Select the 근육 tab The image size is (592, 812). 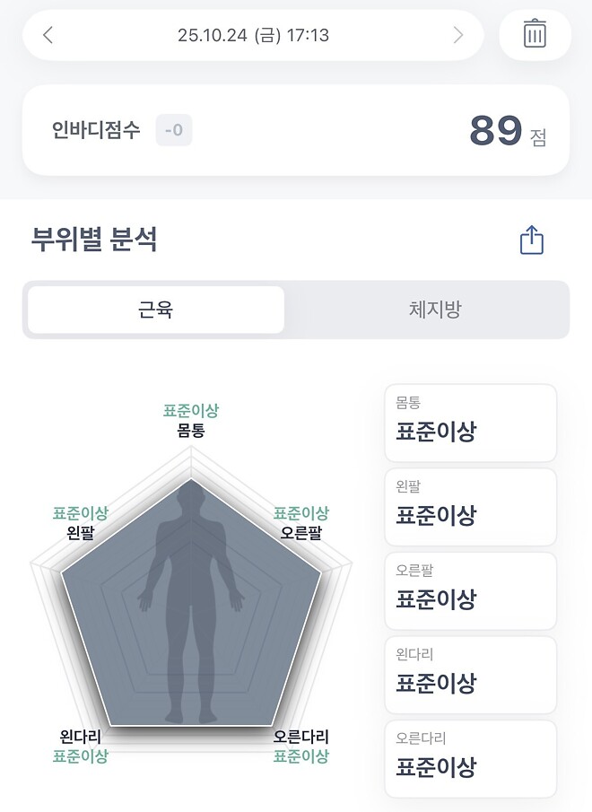[155, 309]
